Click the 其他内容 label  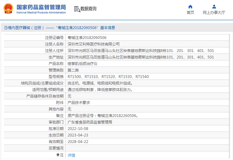coord(56,109)
